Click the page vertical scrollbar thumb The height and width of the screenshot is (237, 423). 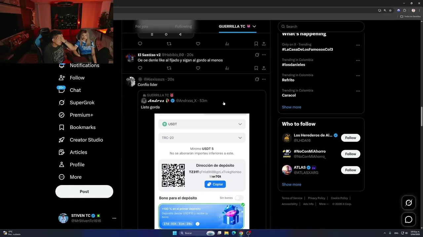point(421,116)
